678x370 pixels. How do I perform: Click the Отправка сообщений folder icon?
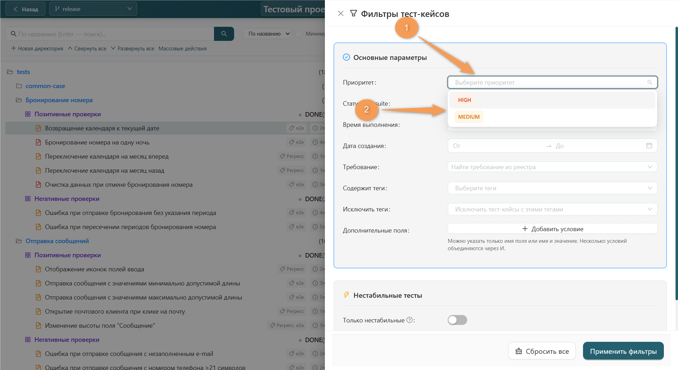tap(19, 241)
